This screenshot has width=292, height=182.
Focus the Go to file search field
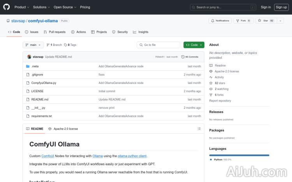[158, 45]
